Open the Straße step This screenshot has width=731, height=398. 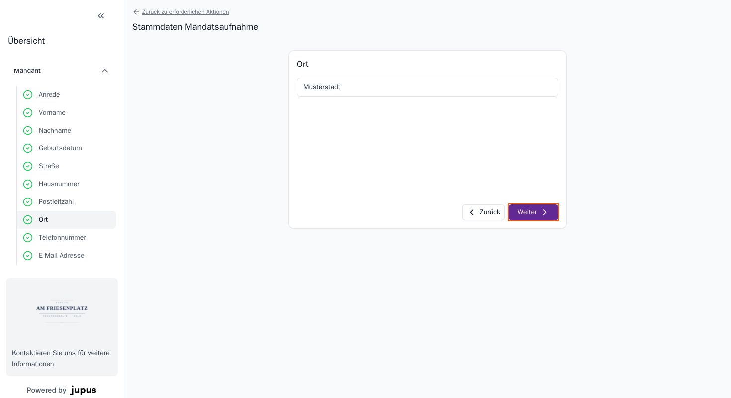66,166
